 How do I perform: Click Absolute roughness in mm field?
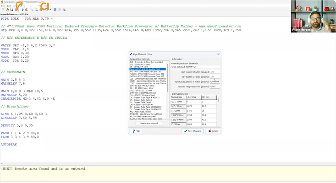pyautogui.click(x=215, y=86)
